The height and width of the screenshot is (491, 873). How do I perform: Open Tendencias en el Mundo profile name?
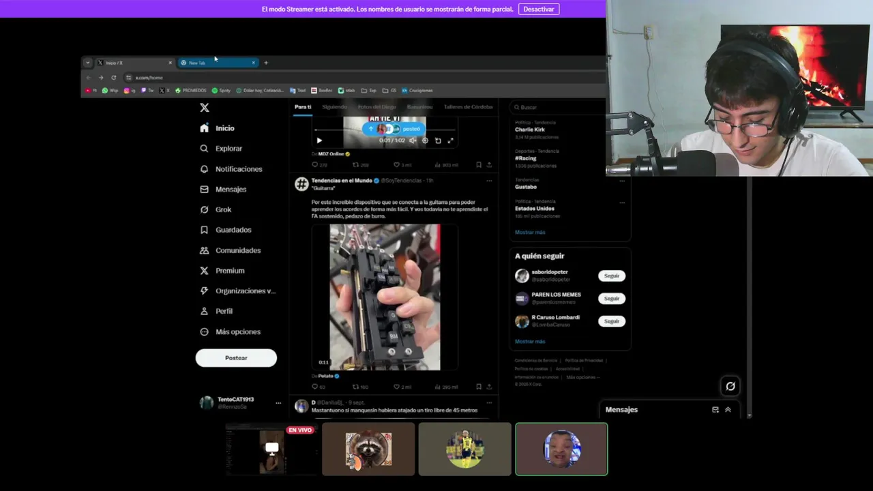coord(342,181)
